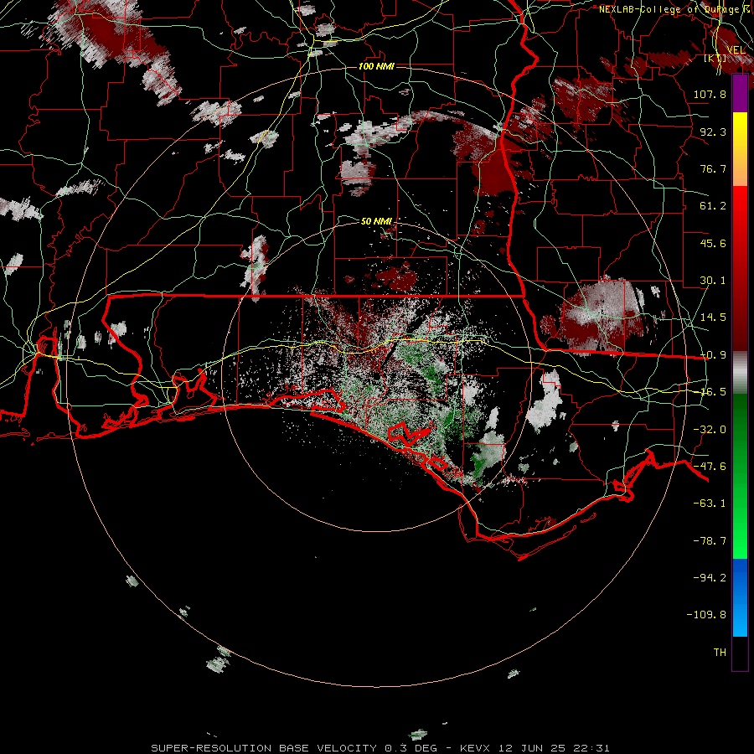Click the 'SUPER-RESOLUTION BASE VELOCITY 0.3 DEG' caption

pyautogui.click(x=294, y=748)
